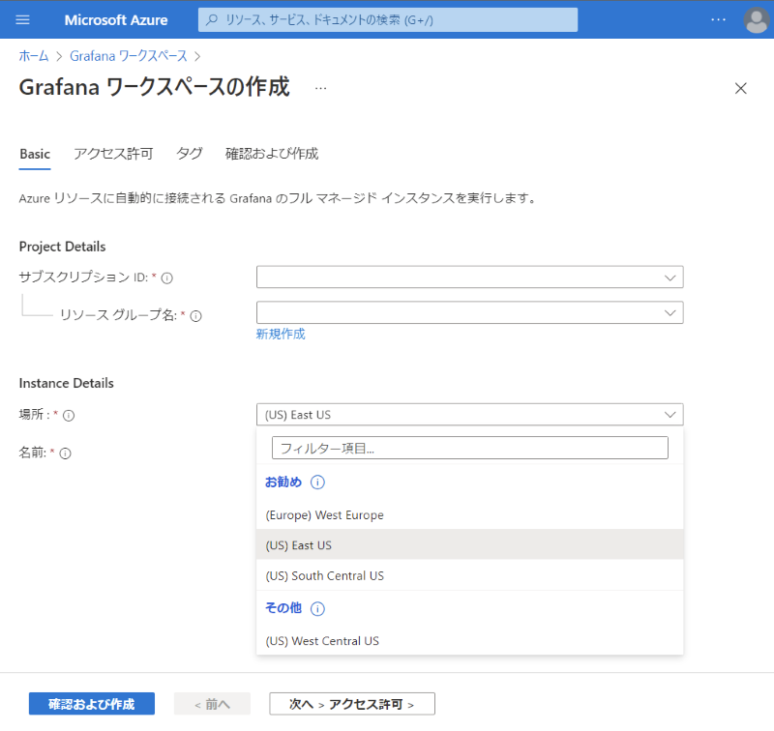This screenshot has width=774, height=731.
Task: Choose (US) South Central US location
Action: [469, 575]
